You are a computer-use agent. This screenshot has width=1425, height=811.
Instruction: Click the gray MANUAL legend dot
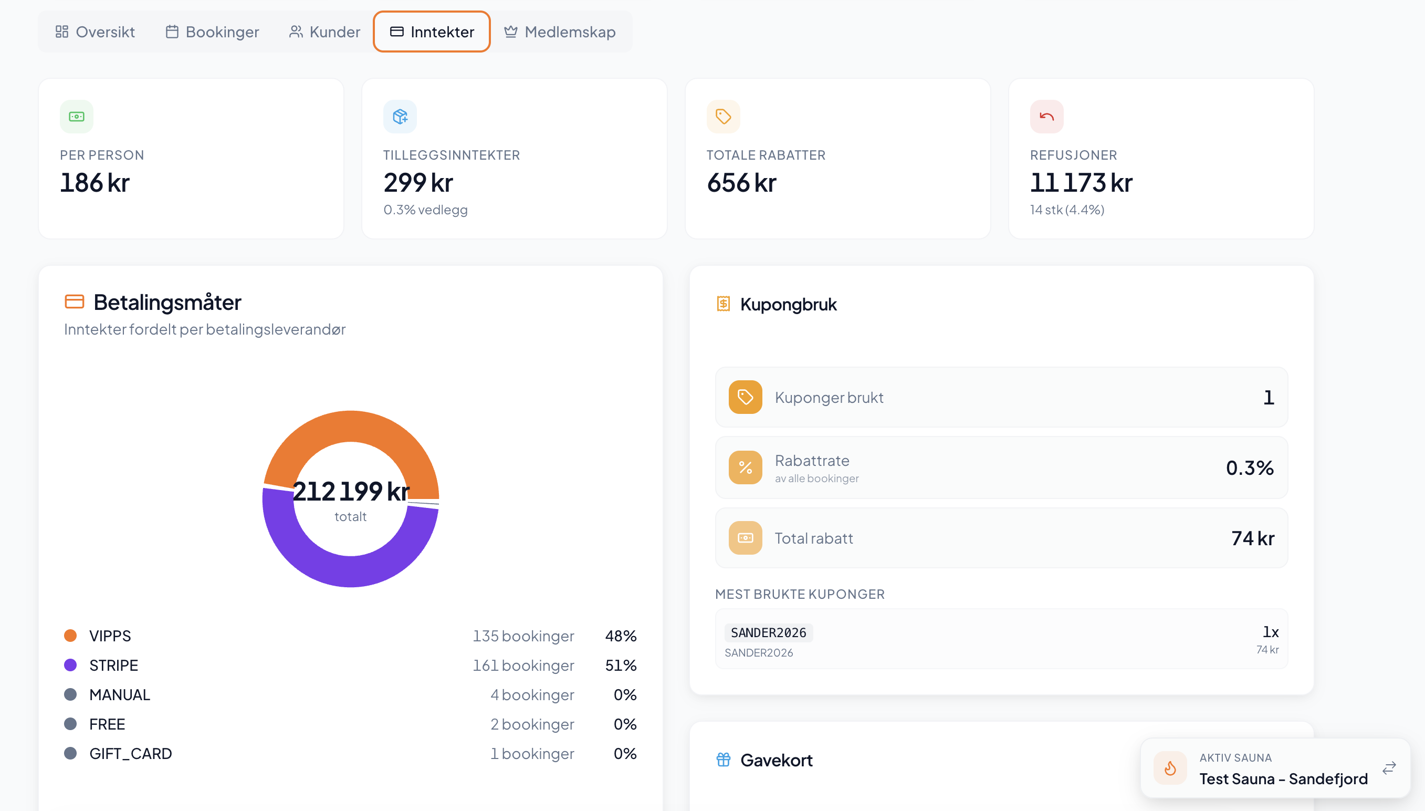71,694
